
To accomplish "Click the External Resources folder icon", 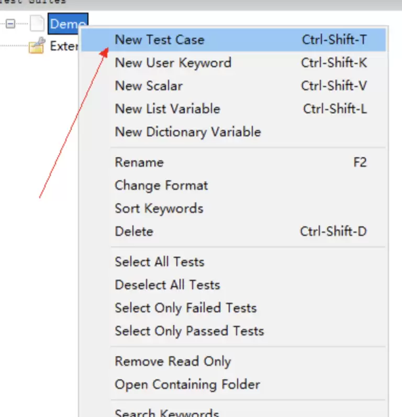I will click(37, 46).
